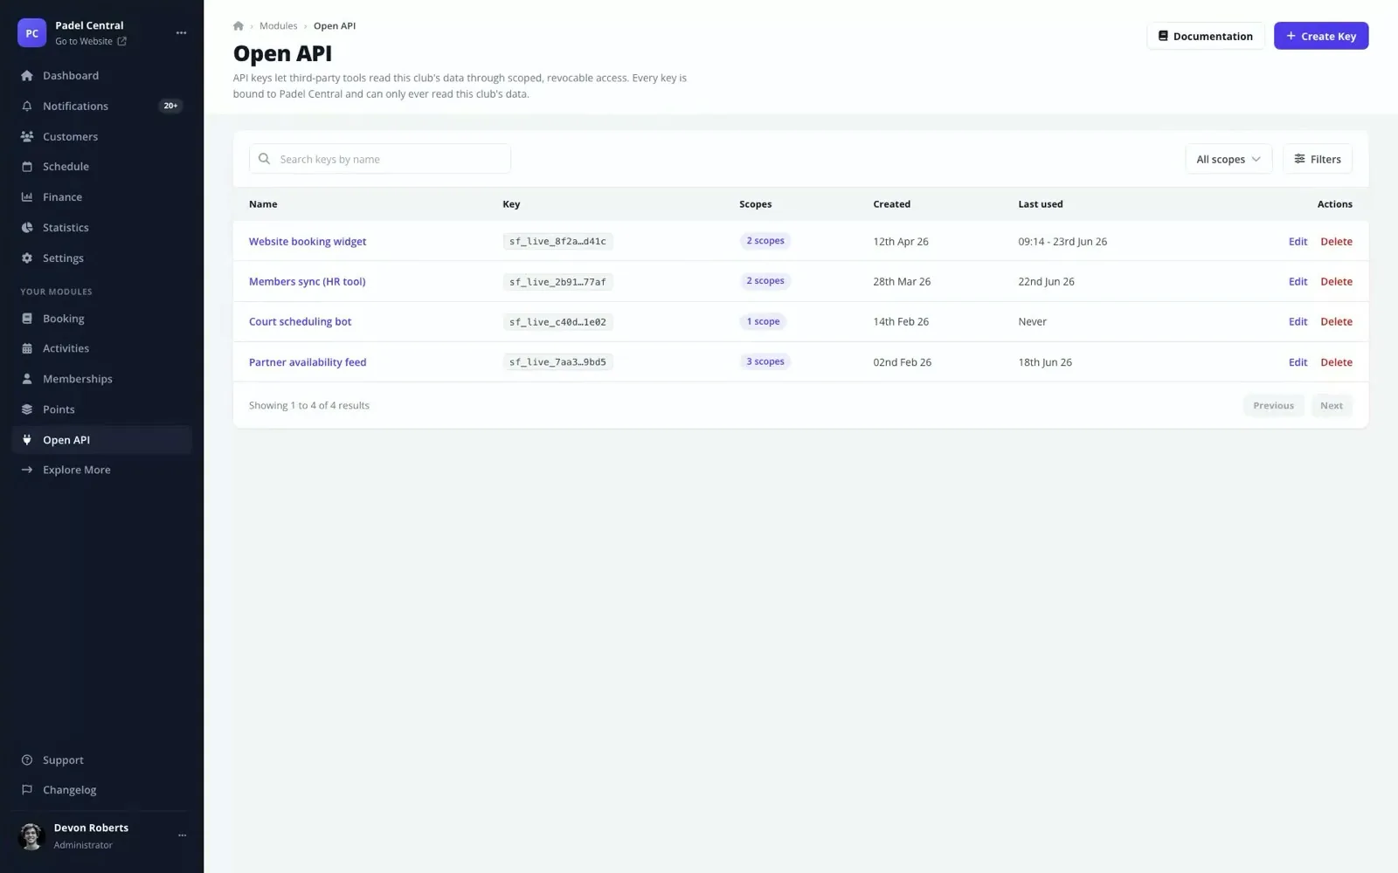Click the Previous pagination button
Viewport: 1398px width, 873px height.
click(x=1273, y=406)
